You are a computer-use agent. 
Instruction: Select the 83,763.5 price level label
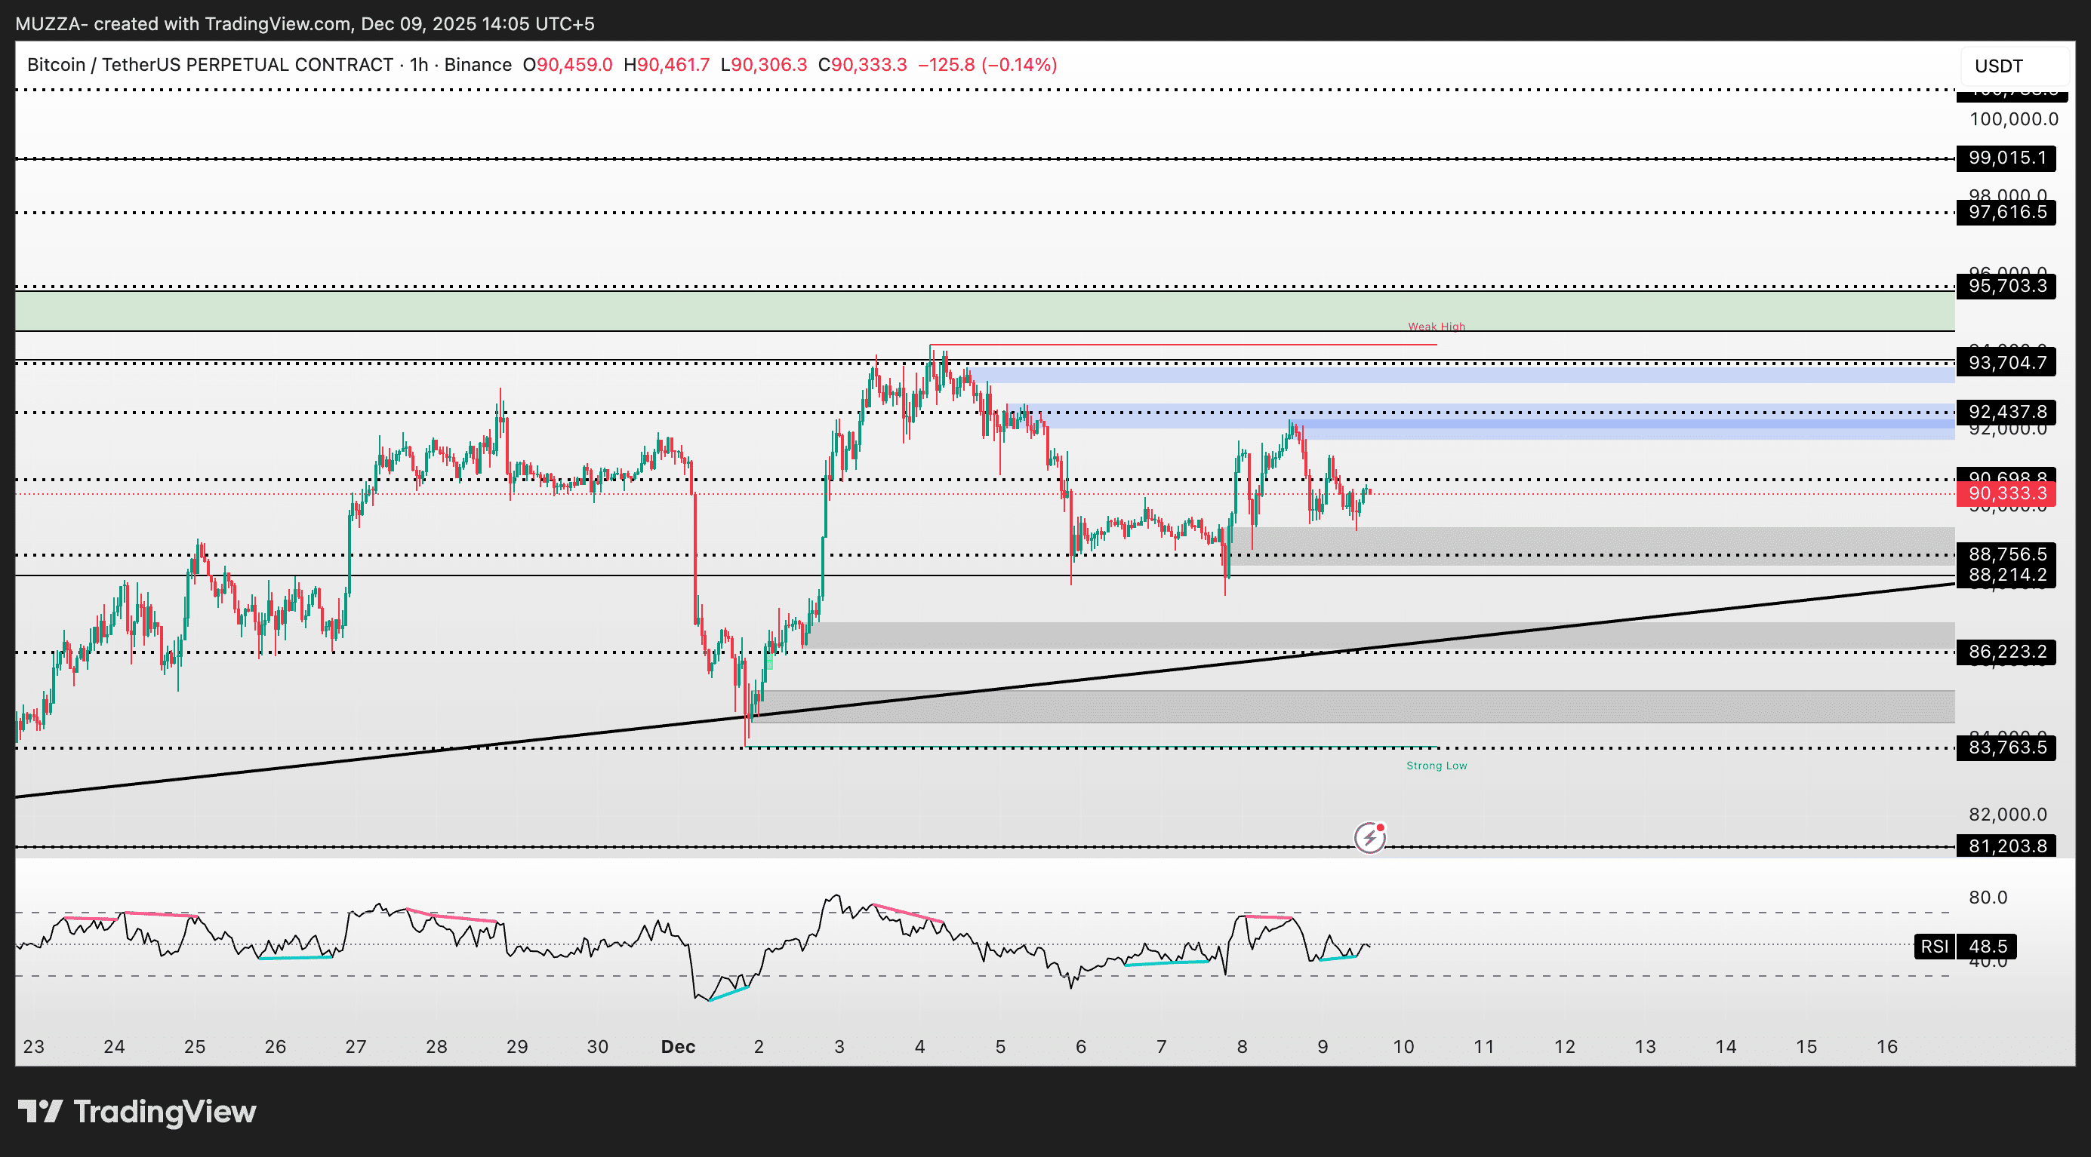2006,747
